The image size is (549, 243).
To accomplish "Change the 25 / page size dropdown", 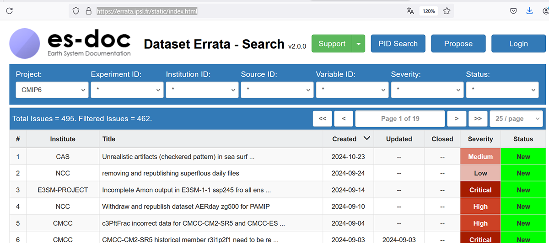I will pyautogui.click(x=516, y=119).
